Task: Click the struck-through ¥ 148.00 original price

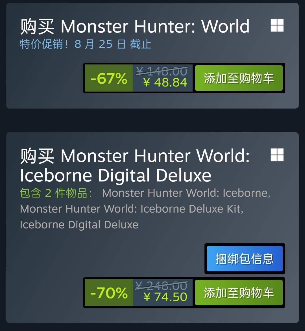Action: click(x=162, y=71)
